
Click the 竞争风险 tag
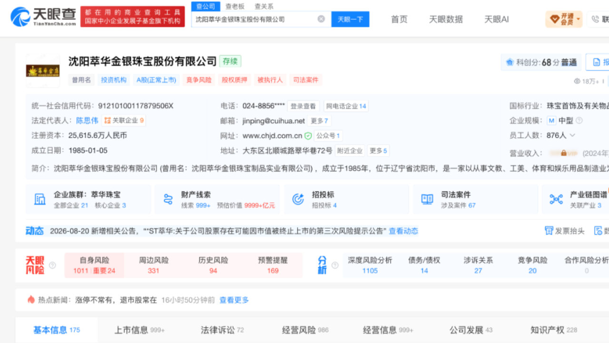[199, 80]
